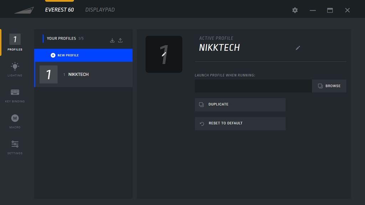Image resolution: width=365 pixels, height=205 pixels.
Task: Open the Macro section icon
Action: 15,118
